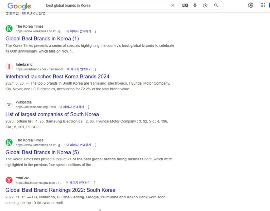Click koreatimes.co.kr URL of Brands (1) result
The width and height of the screenshot is (270, 211).
39,31
